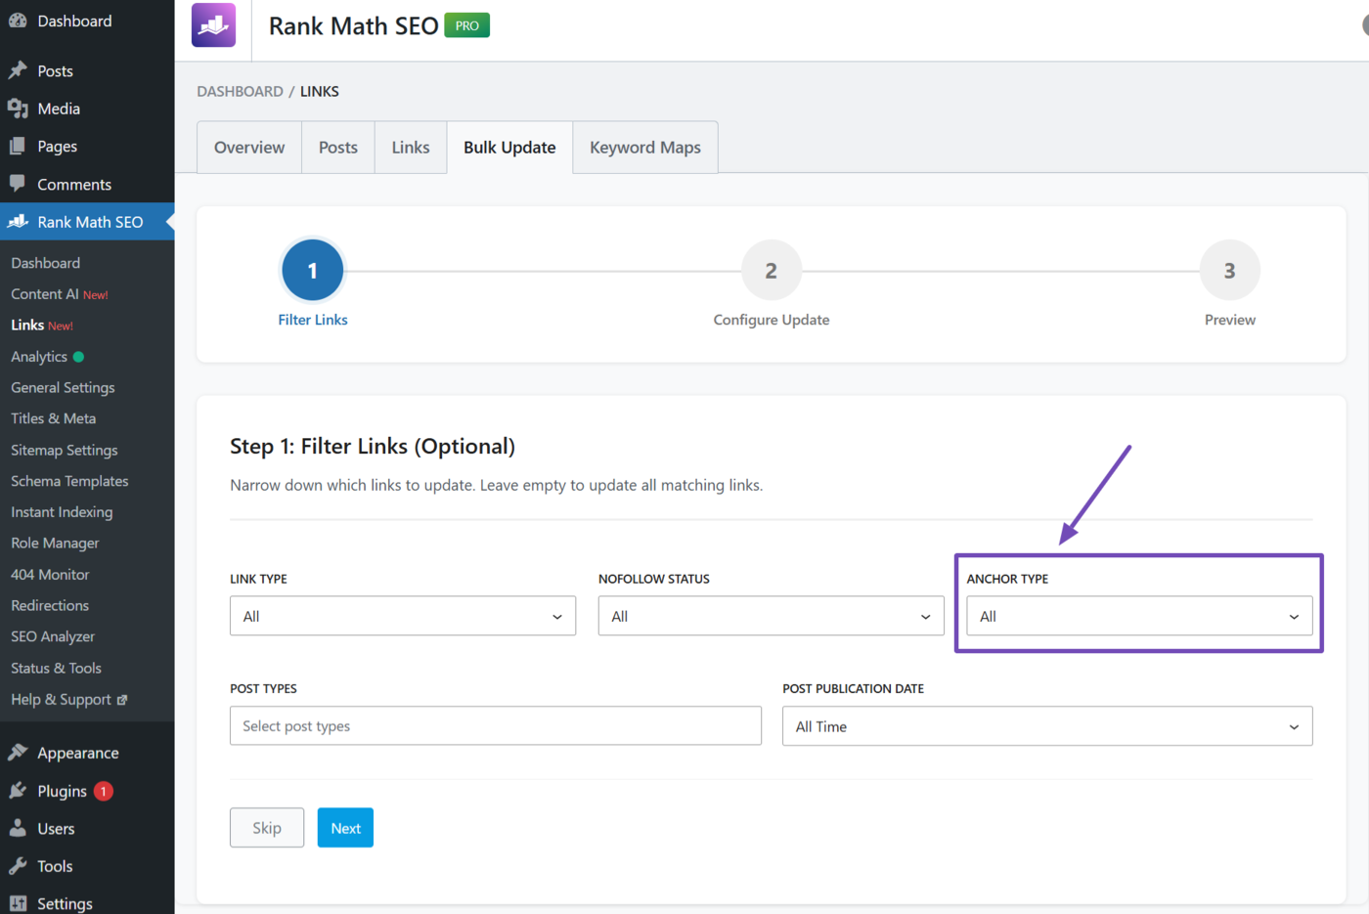1369x914 pixels.
Task: Open the Link Type dropdown
Action: coord(402,616)
